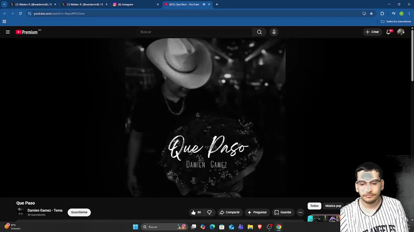Click the Que Paso video title

pos(26,203)
